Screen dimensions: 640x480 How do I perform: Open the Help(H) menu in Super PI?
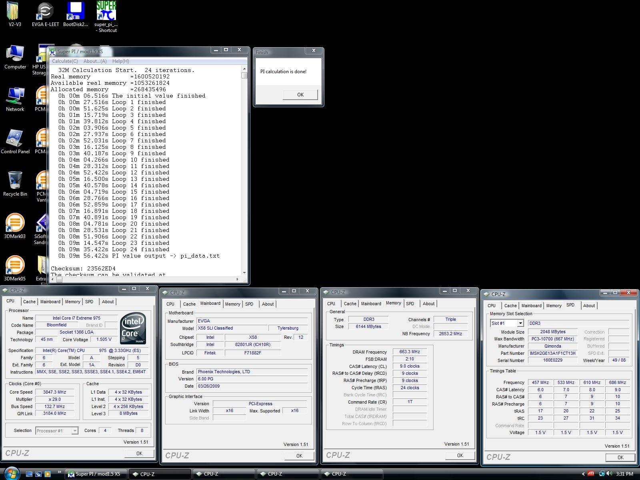pos(120,61)
